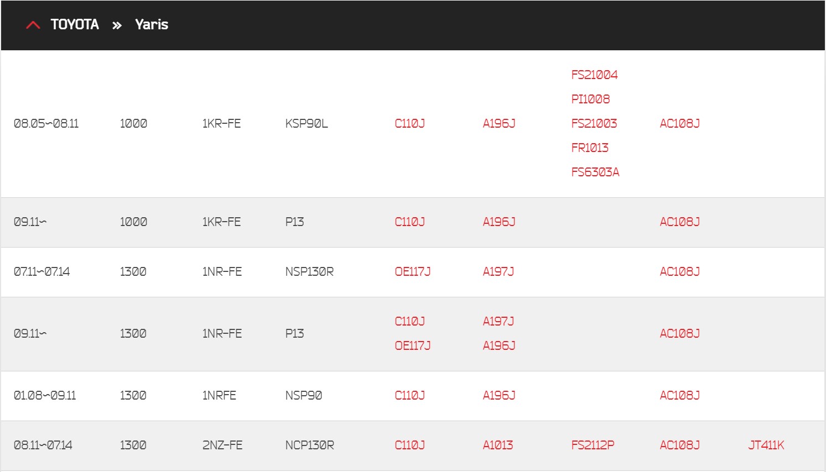Open AC108J link in NSP90 row
This screenshot has height=472, width=826.
pyautogui.click(x=679, y=395)
